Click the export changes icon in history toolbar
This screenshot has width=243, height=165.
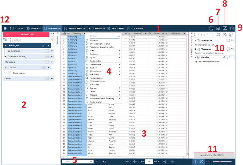point(225,35)
